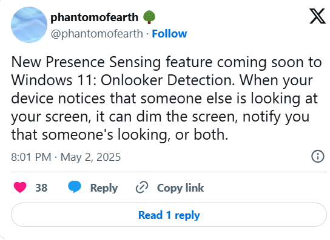Click the words Windows 11 in the tweet
330x240 pixels.
click(53, 80)
